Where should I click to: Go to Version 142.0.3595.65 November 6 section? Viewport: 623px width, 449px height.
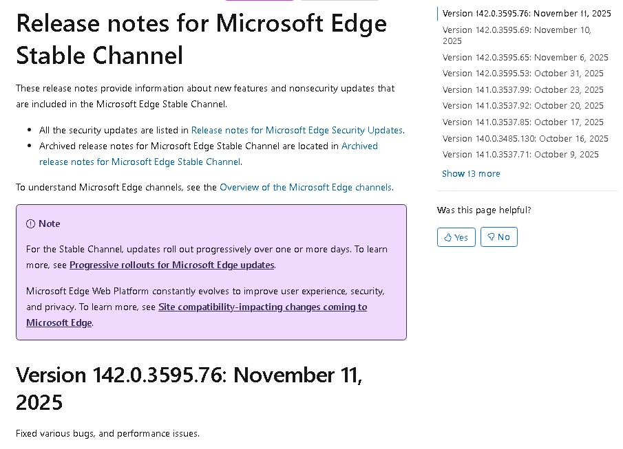525,58
